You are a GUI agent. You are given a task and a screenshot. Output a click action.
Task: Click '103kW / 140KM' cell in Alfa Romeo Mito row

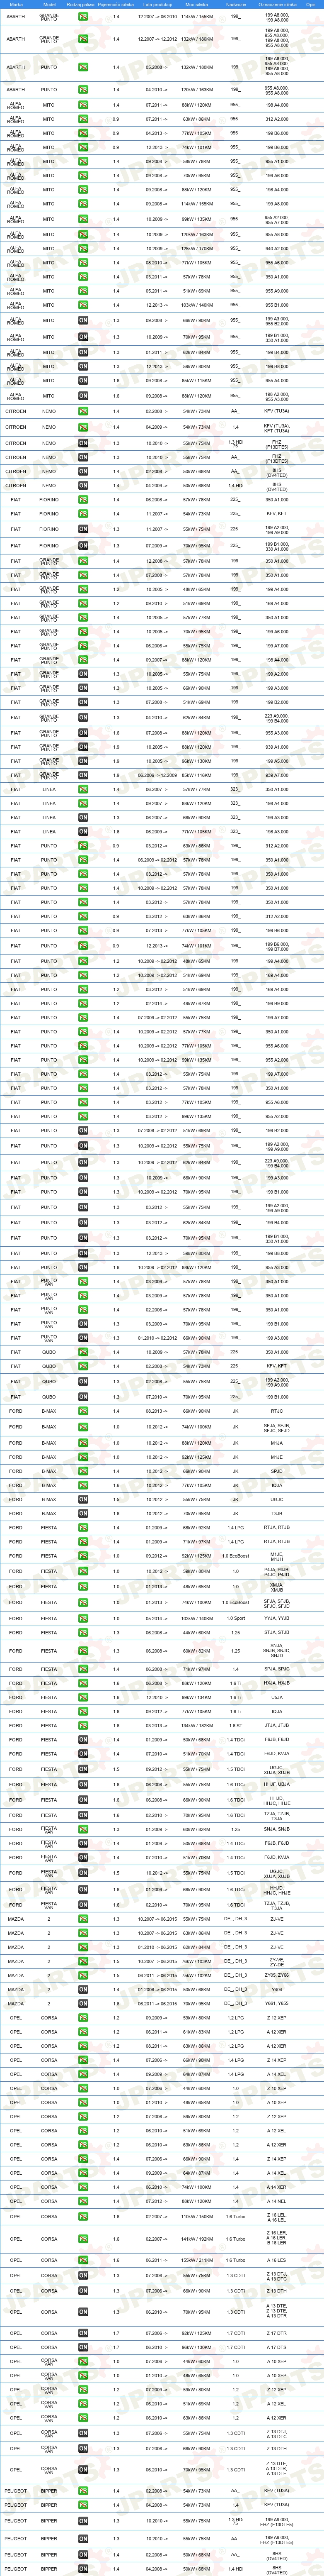point(196,305)
